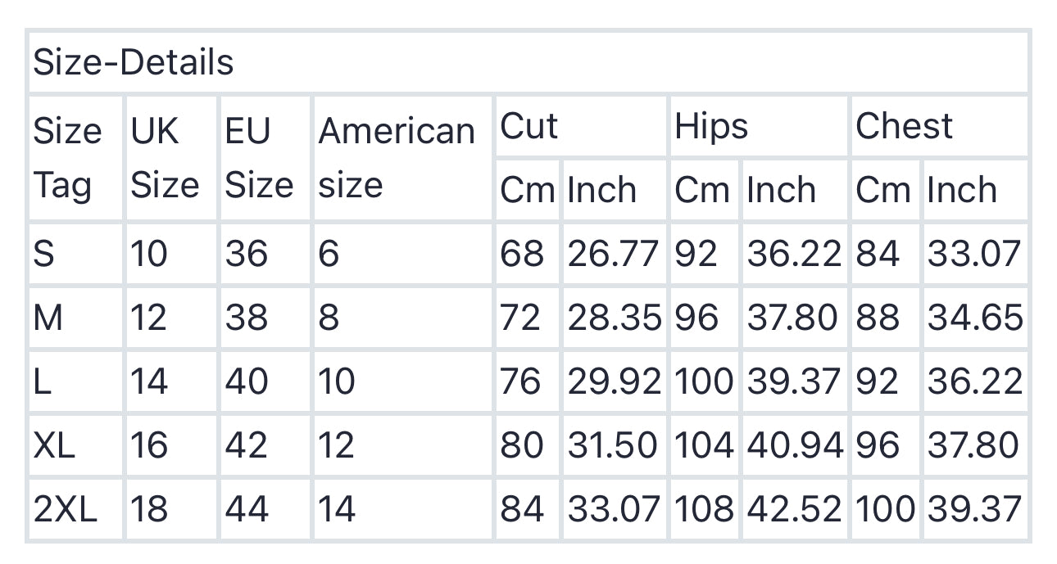Click the 28.35 inch cut value

pyautogui.click(x=614, y=318)
